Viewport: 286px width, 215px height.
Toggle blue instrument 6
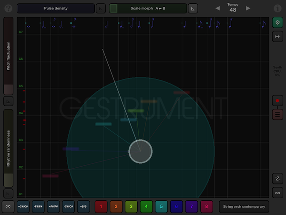[x=176, y=206]
